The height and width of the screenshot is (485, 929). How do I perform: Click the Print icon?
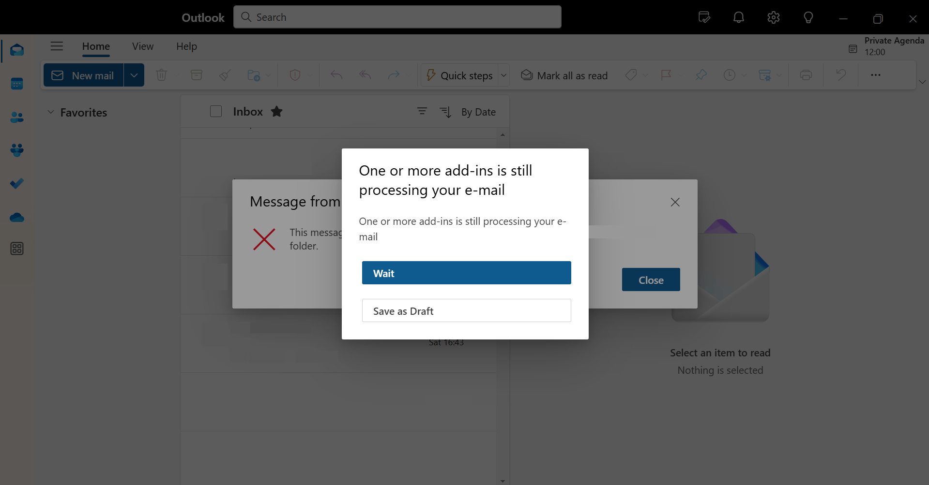[x=806, y=75]
